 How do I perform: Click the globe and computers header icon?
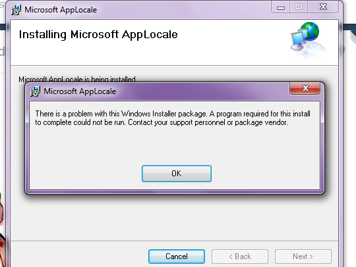click(307, 38)
